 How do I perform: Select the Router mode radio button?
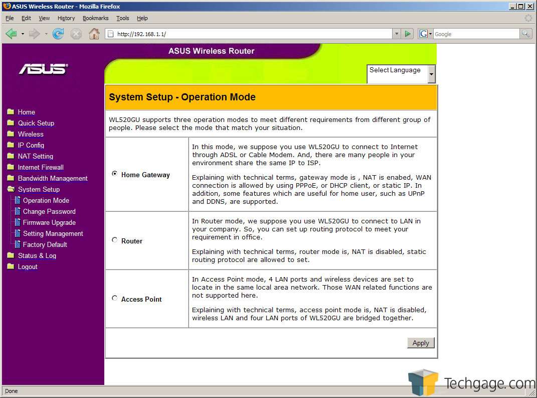point(115,240)
